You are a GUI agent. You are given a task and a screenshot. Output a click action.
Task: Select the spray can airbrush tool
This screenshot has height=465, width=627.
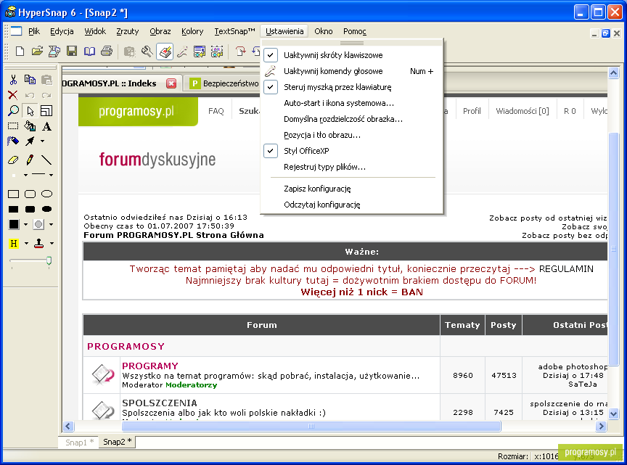(13, 141)
